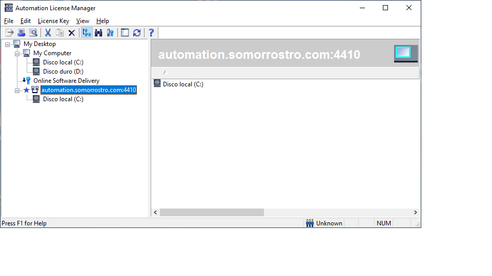The image size is (492, 276).
Task: Select Disco duro (D:) under My Computer
Action: click(63, 72)
